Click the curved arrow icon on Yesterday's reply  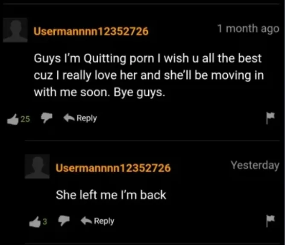(86, 221)
